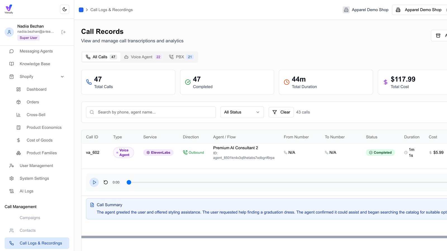Click the Voice Agent type badge
Viewport: 447px width, 251px height.
tap(123, 153)
